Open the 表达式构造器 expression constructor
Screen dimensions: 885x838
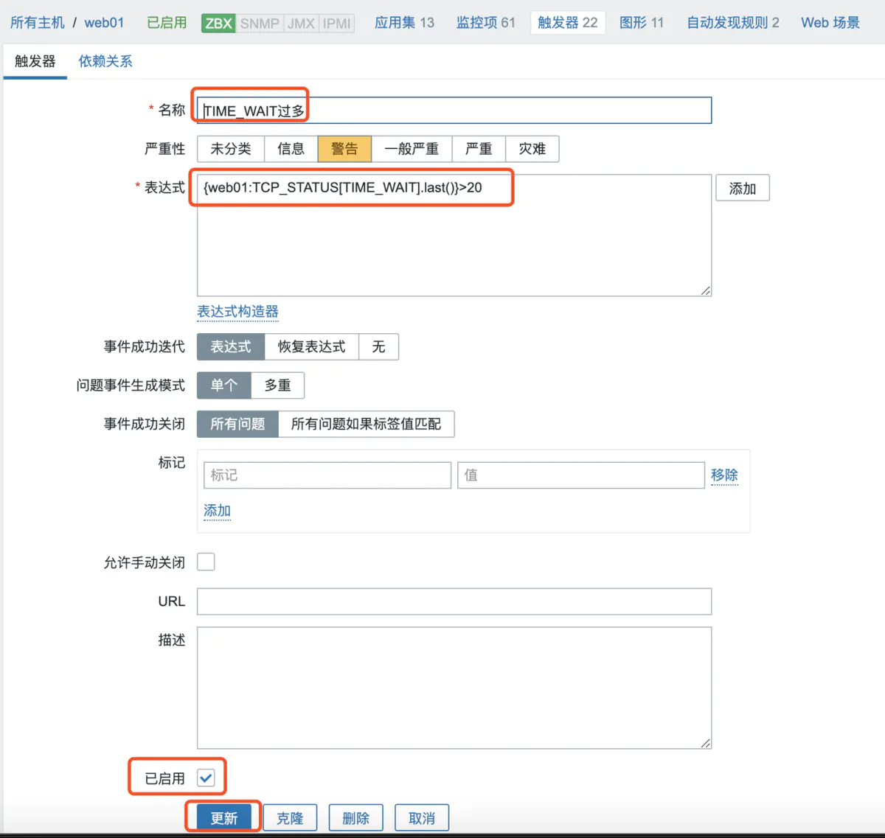[x=237, y=312]
